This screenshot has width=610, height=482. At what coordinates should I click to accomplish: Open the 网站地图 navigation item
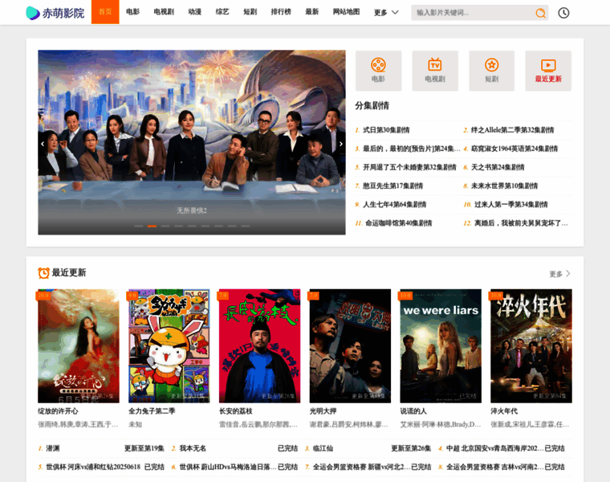(346, 12)
